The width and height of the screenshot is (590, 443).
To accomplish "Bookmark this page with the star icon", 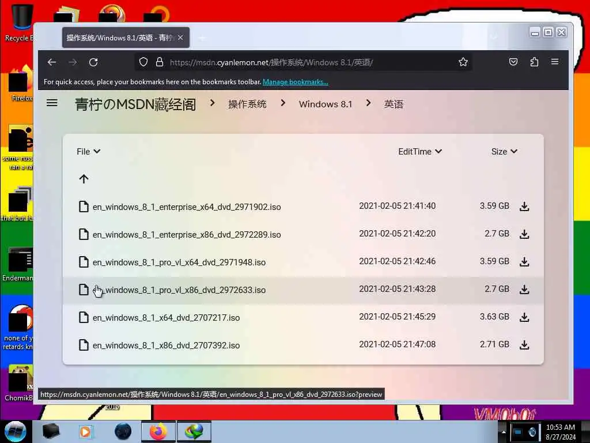I will (x=463, y=62).
